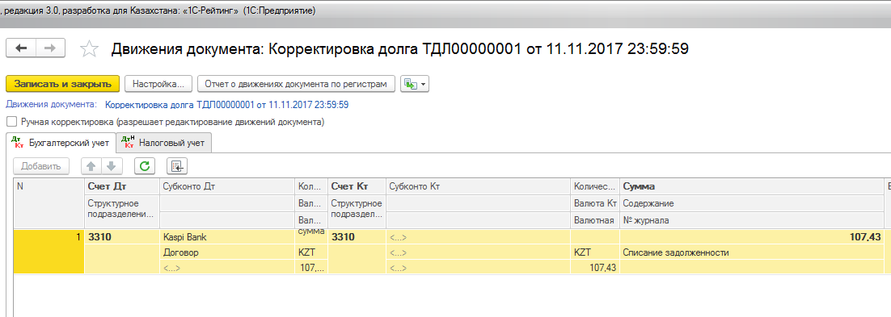Go forward with the right arrow button

tap(50, 48)
